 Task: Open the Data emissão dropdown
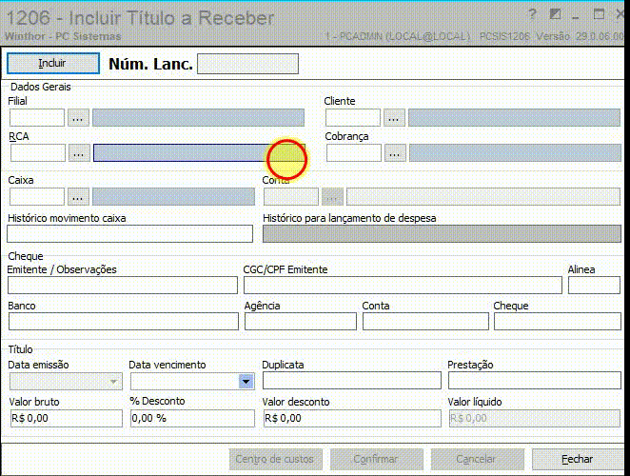pos(113,381)
